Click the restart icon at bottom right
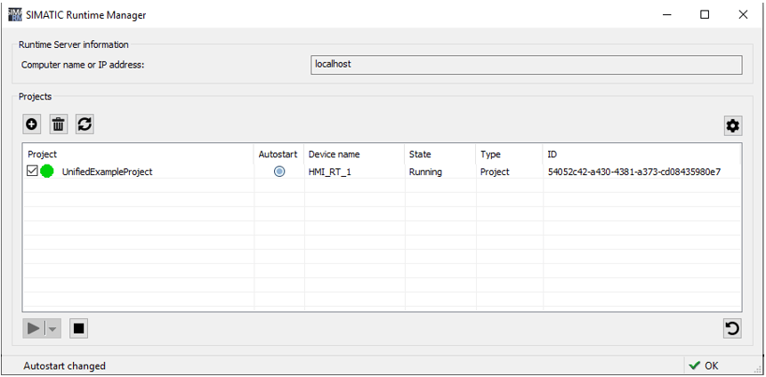Viewport: 766px width, 377px height. click(x=732, y=329)
